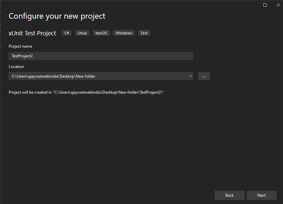Click the Configure your new project title
The height and width of the screenshot is (204, 283).
57,16
